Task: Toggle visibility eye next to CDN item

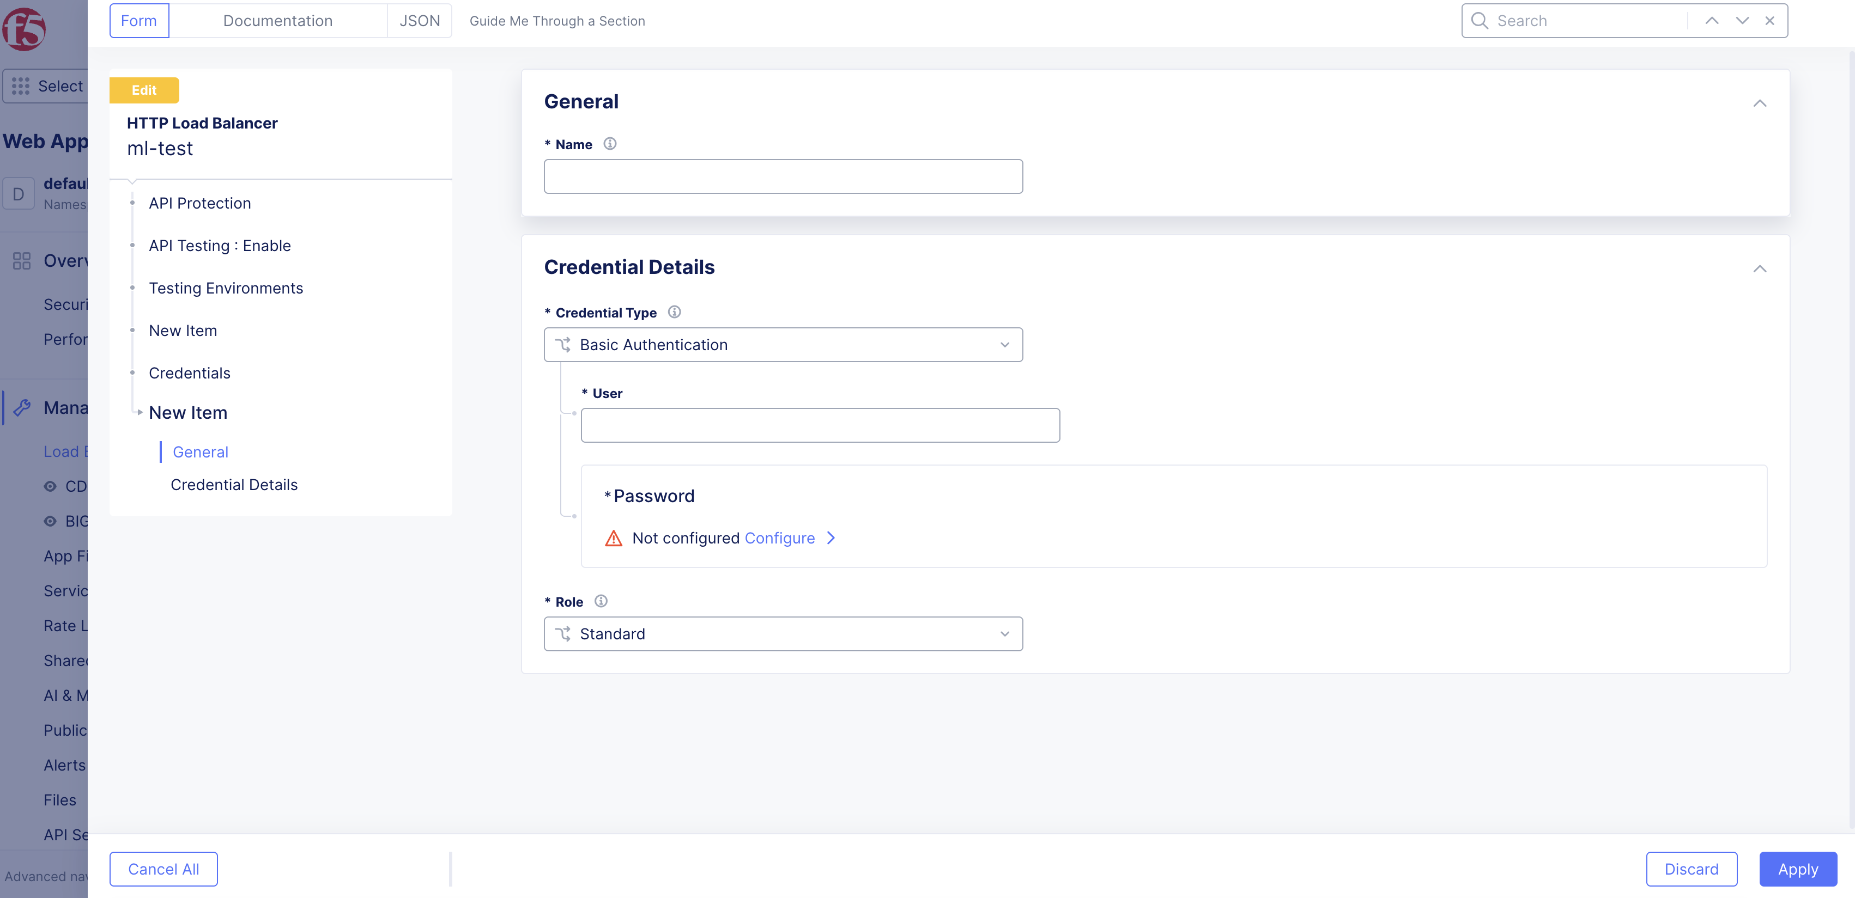Action: (x=49, y=486)
